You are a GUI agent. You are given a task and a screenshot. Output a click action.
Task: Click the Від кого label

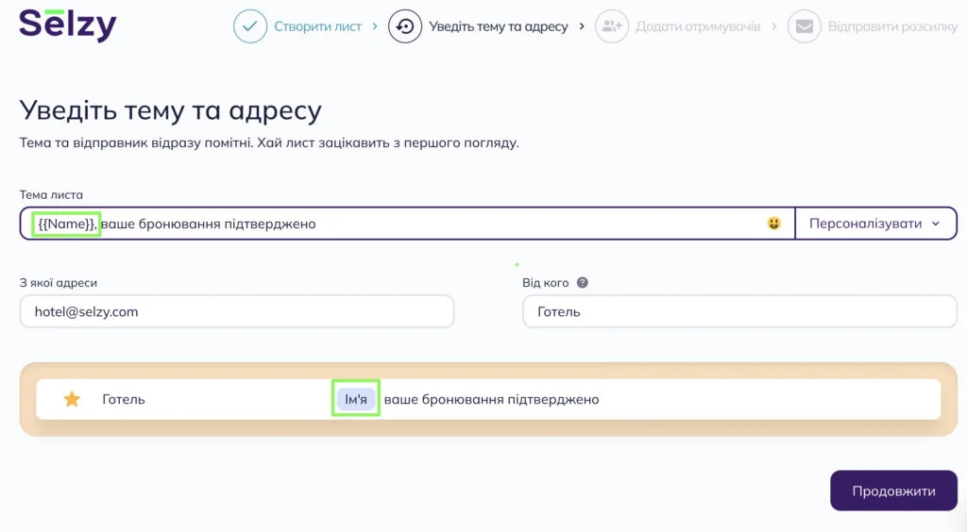click(x=545, y=283)
